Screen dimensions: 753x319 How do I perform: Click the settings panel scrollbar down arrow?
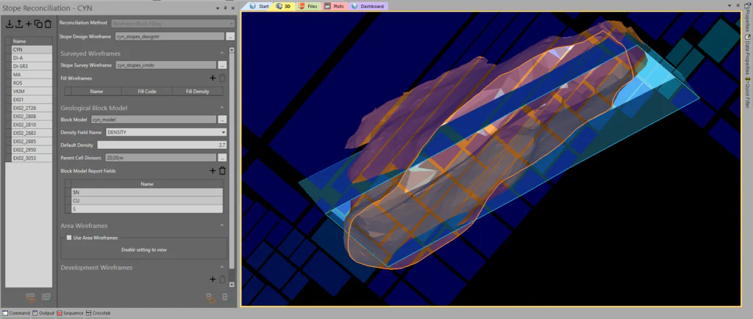(x=232, y=284)
